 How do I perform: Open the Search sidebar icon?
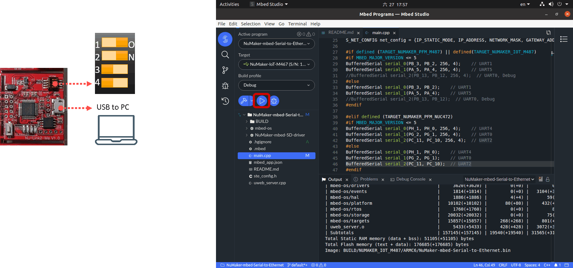point(225,55)
